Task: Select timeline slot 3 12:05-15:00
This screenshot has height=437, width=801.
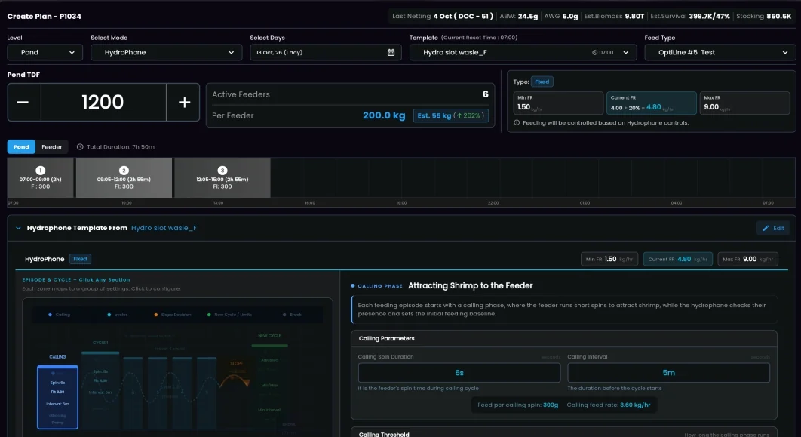Action: [x=222, y=178]
